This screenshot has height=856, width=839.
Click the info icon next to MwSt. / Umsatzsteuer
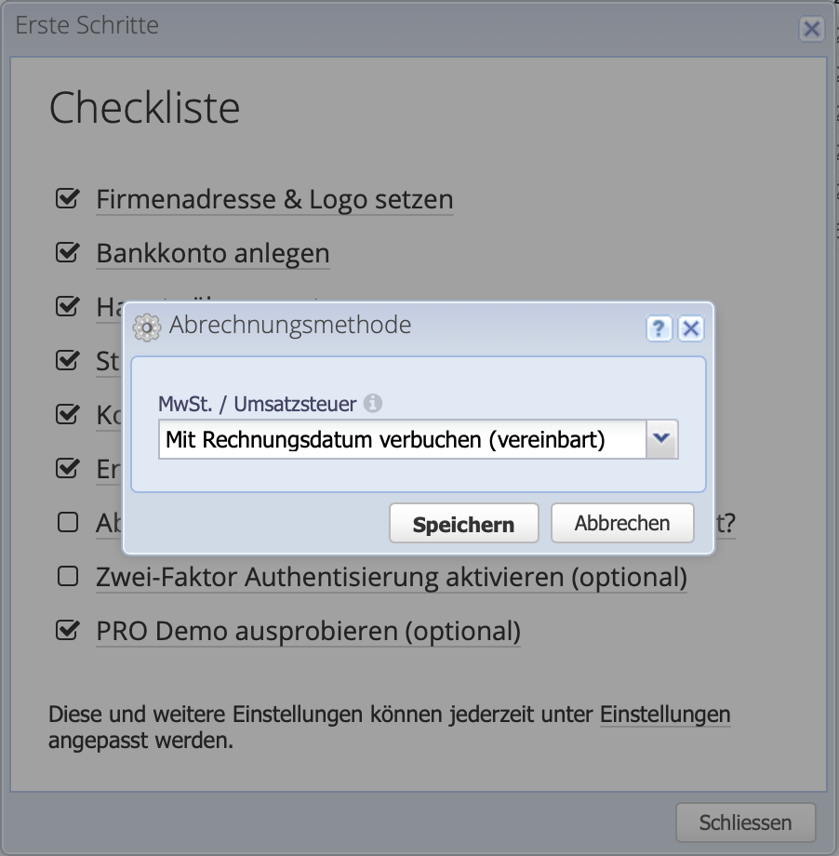coord(373,401)
